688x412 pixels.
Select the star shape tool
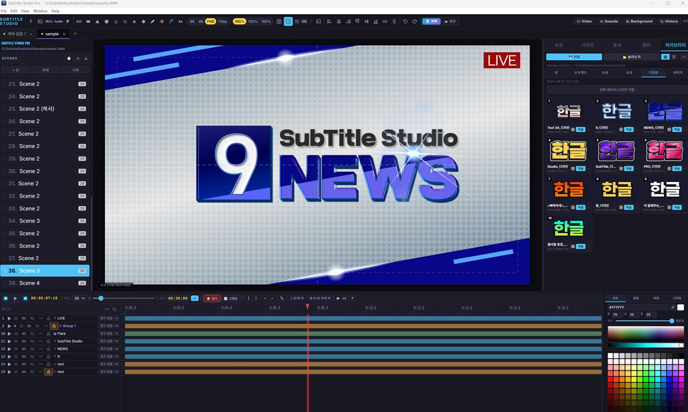[x=134, y=21]
